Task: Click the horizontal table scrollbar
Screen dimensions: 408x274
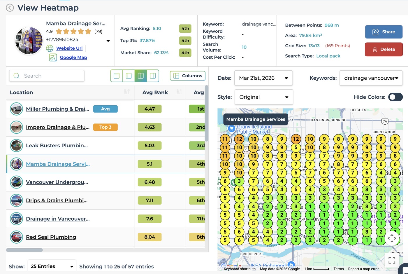Action: coord(24,250)
